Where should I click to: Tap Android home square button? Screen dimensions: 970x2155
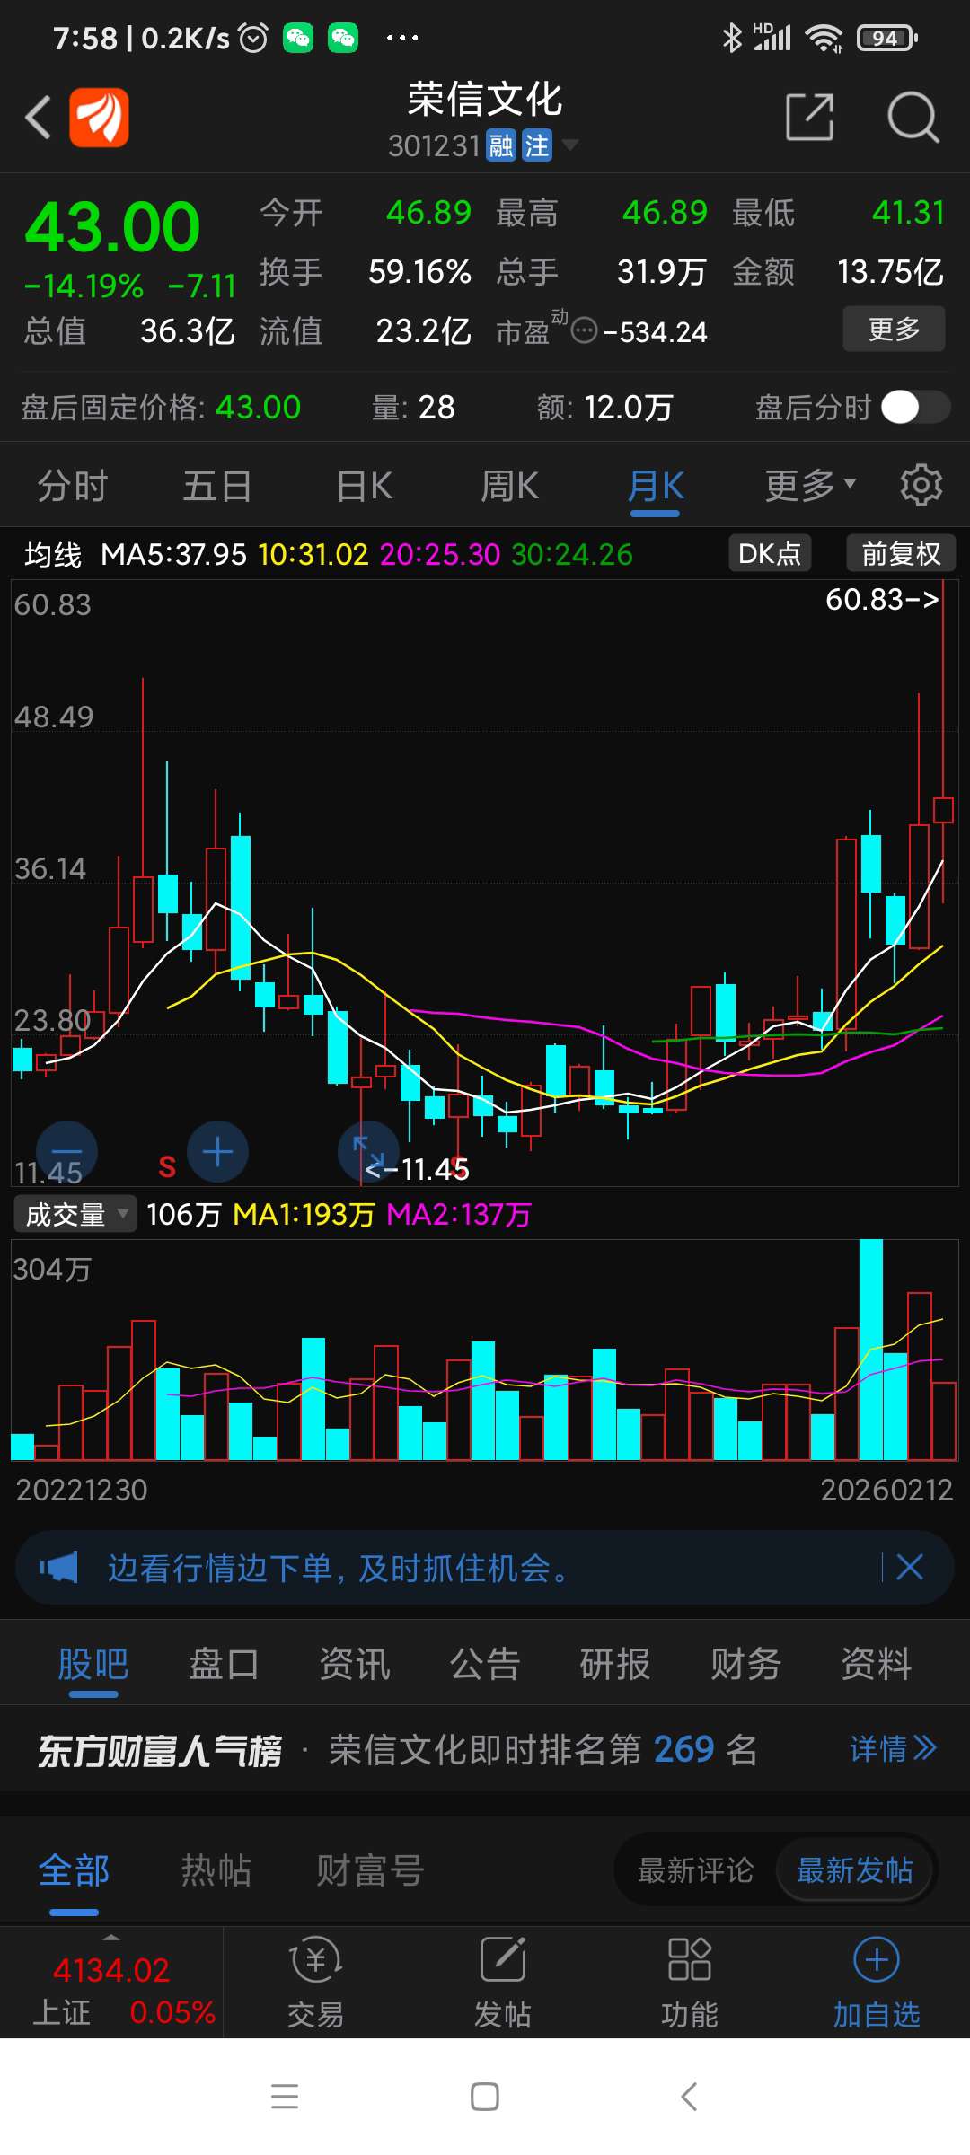[x=485, y=2097]
